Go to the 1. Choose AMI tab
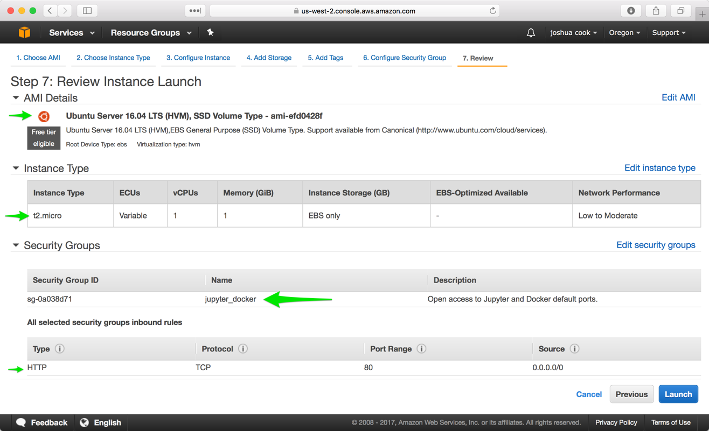 (38, 58)
